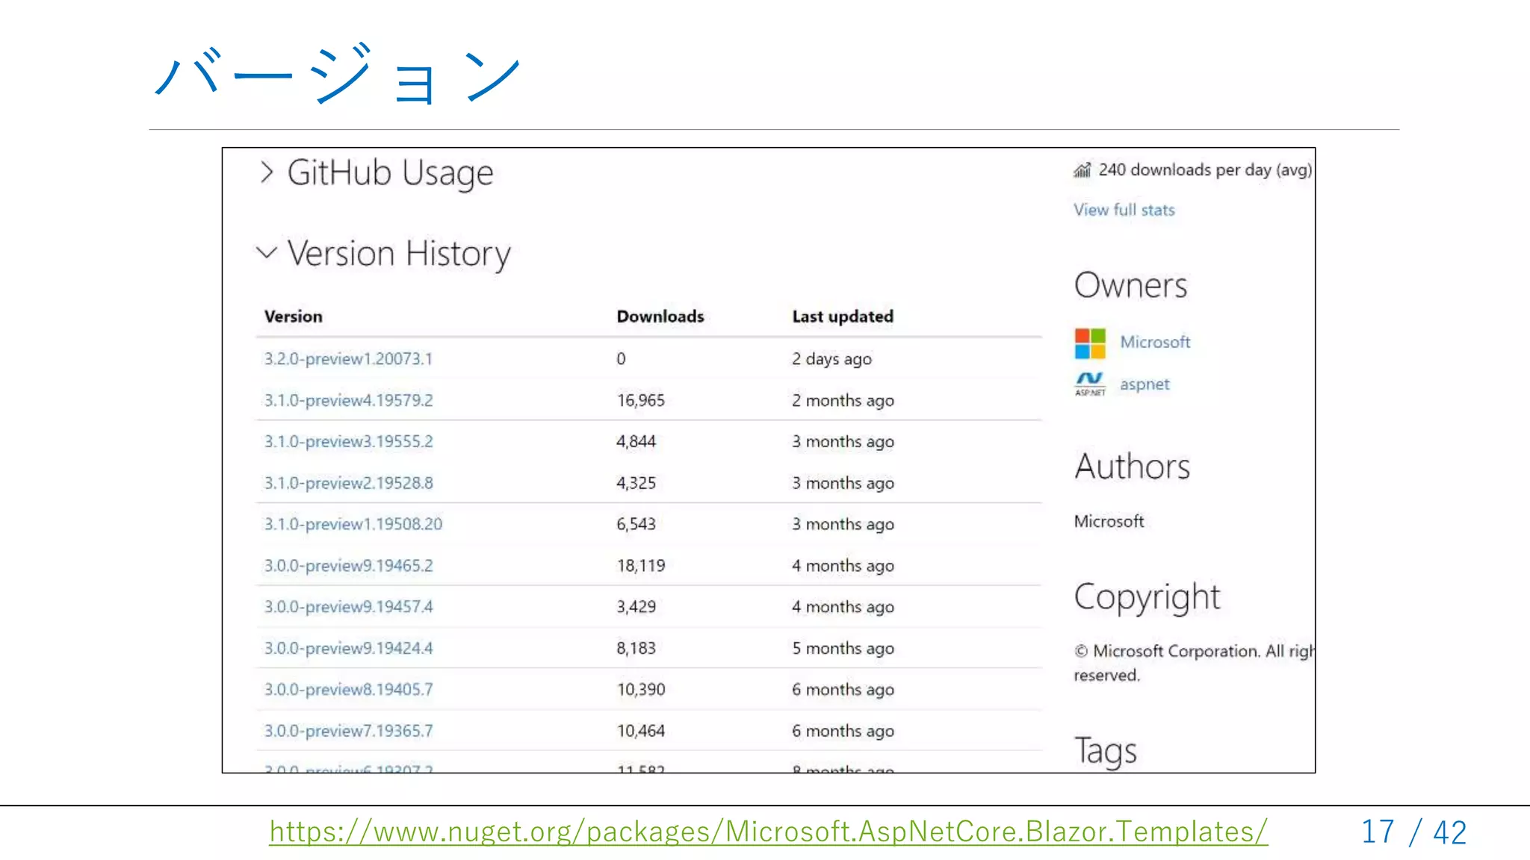Open version 3.0.0-preview9.19465.2
Viewport: 1530px width, 860px height.
click(348, 566)
